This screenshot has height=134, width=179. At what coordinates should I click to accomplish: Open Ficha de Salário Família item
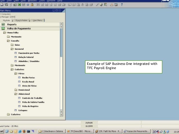coord(33,102)
